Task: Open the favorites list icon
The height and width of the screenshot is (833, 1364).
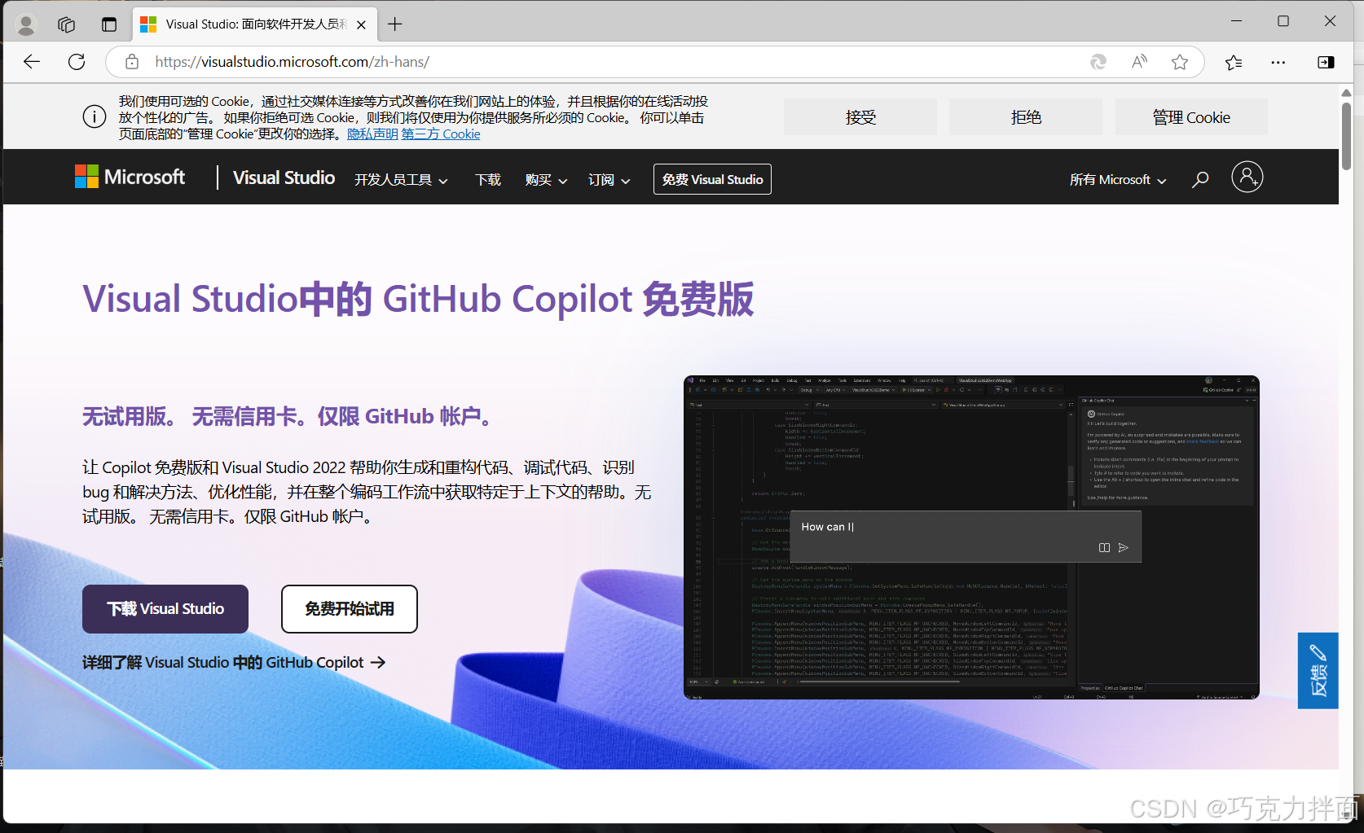Action: [x=1234, y=62]
